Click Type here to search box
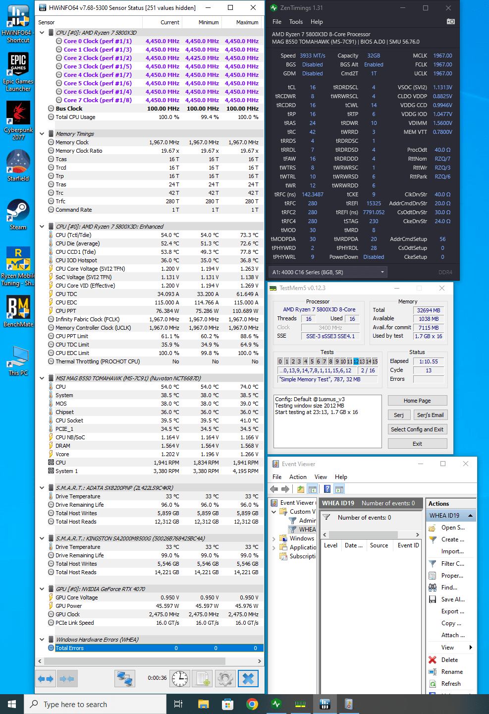 click(95, 704)
